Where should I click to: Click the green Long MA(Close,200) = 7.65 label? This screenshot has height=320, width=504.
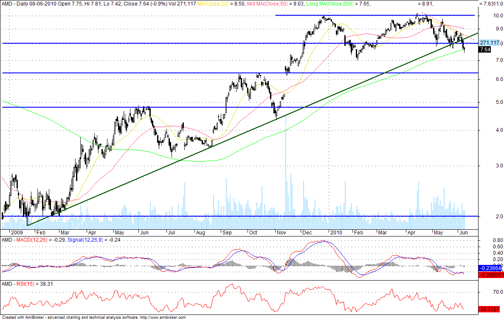[x=338, y=4]
